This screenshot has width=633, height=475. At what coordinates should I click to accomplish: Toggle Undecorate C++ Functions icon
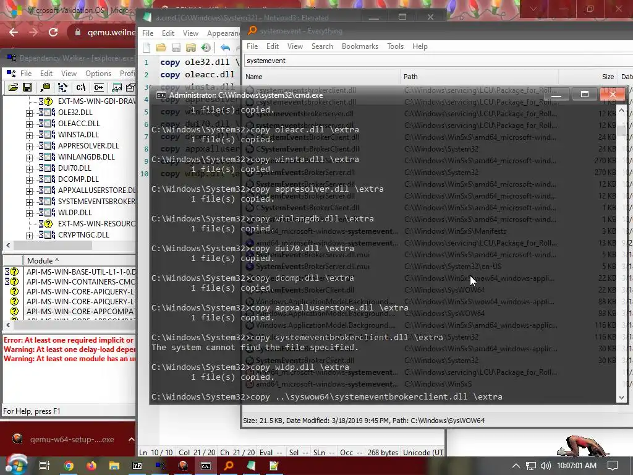click(x=98, y=87)
